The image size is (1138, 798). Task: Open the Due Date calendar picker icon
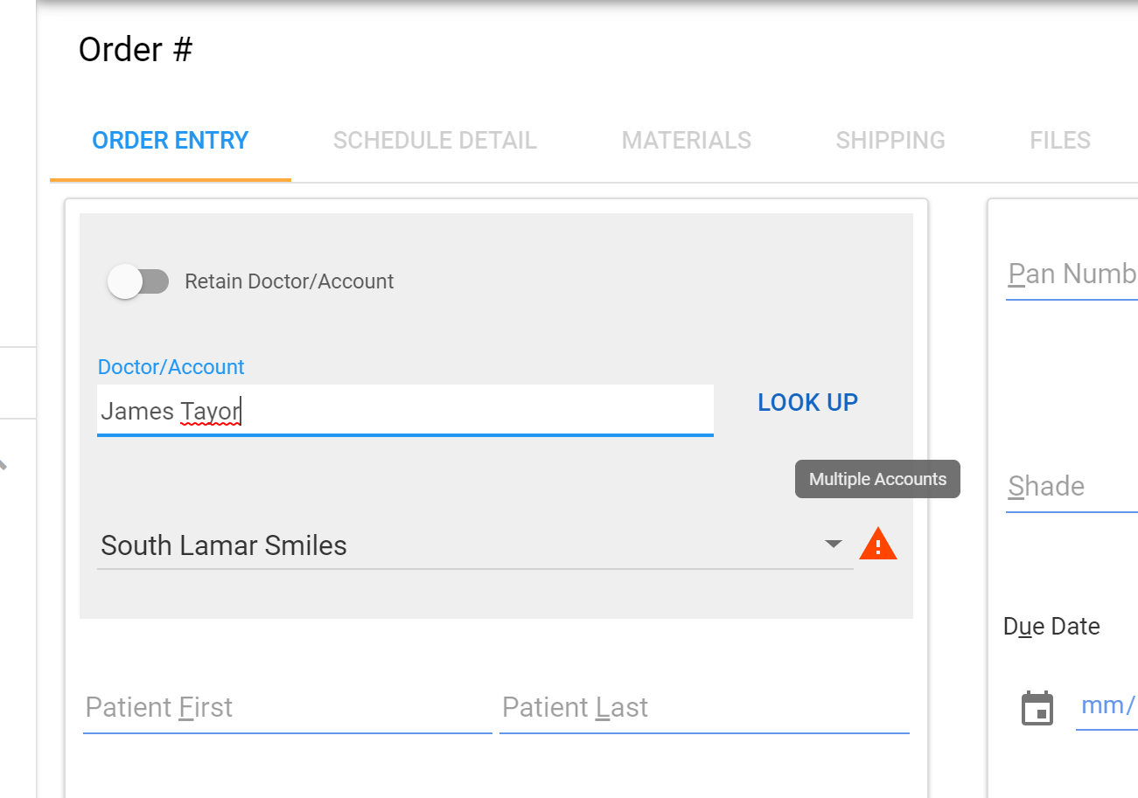[1037, 708]
